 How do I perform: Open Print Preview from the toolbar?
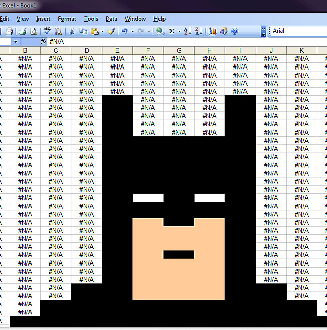pos(34,32)
